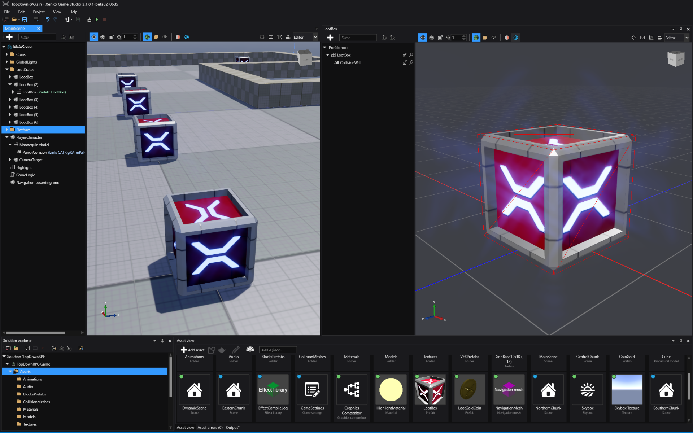Select the translation gizmo tool
The image size is (693, 433).
[x=94, y=37]
